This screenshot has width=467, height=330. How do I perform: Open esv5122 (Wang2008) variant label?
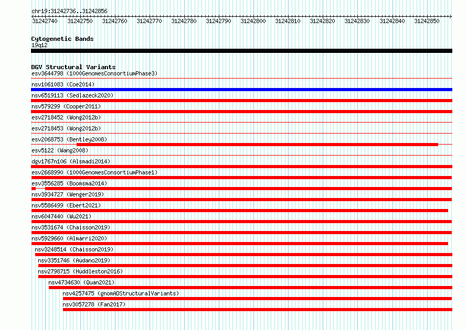[60, 150]
